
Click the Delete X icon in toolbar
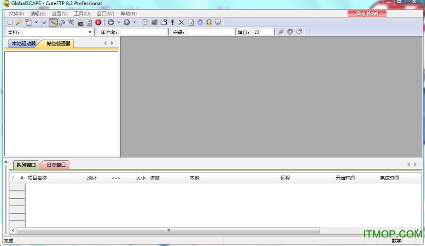[x=181, y=22]
